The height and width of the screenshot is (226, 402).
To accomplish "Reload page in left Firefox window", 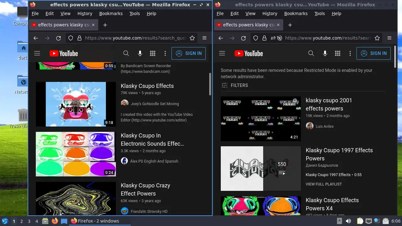I will point(58,38).
